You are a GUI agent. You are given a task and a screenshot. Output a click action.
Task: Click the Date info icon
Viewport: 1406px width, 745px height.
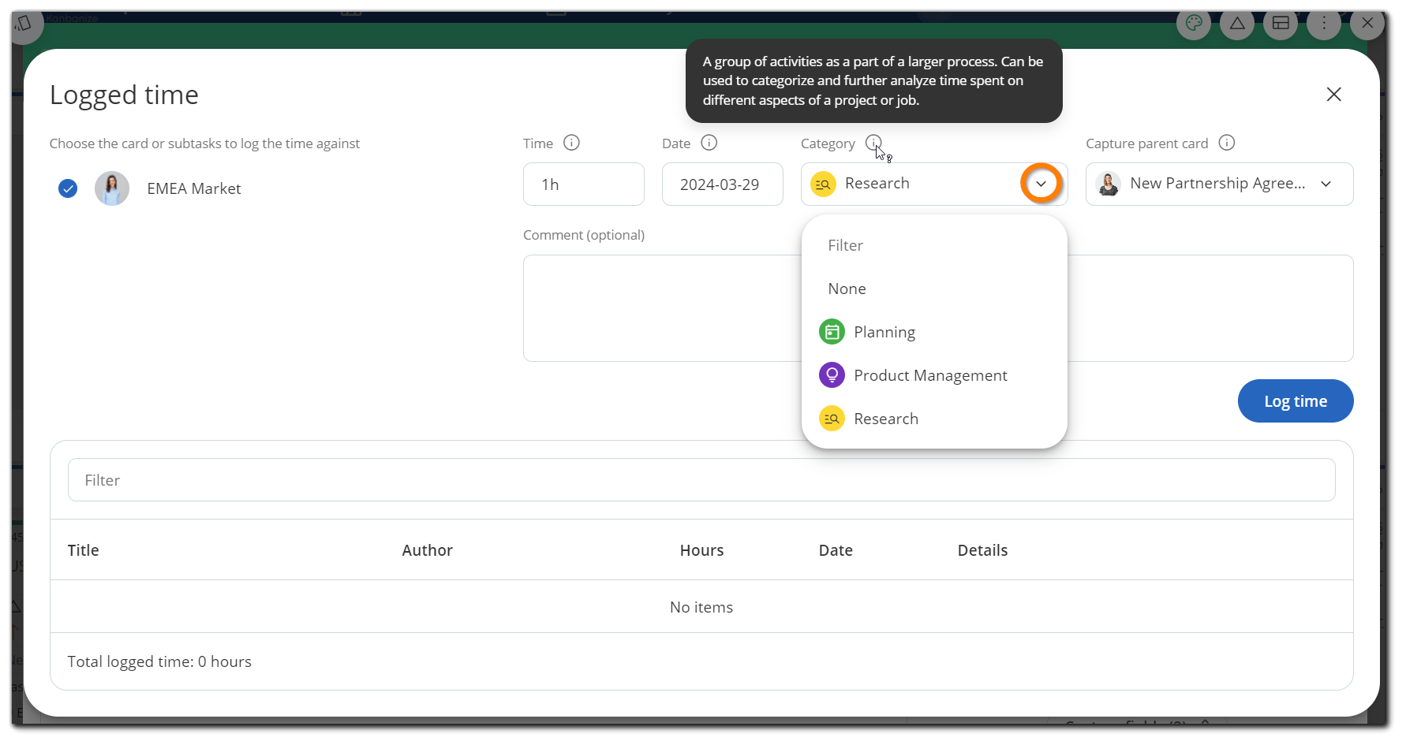click(709, 143)
